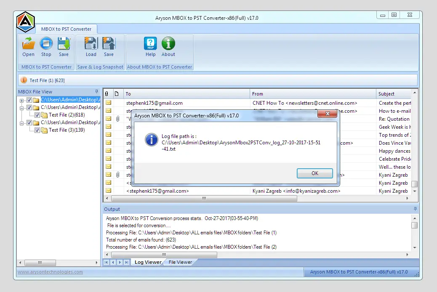Open an MBOX file with the Open icon

pos(29,43)
